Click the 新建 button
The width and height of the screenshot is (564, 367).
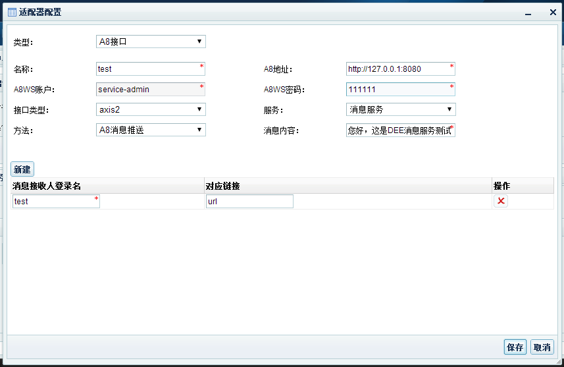tap(22, 169)
